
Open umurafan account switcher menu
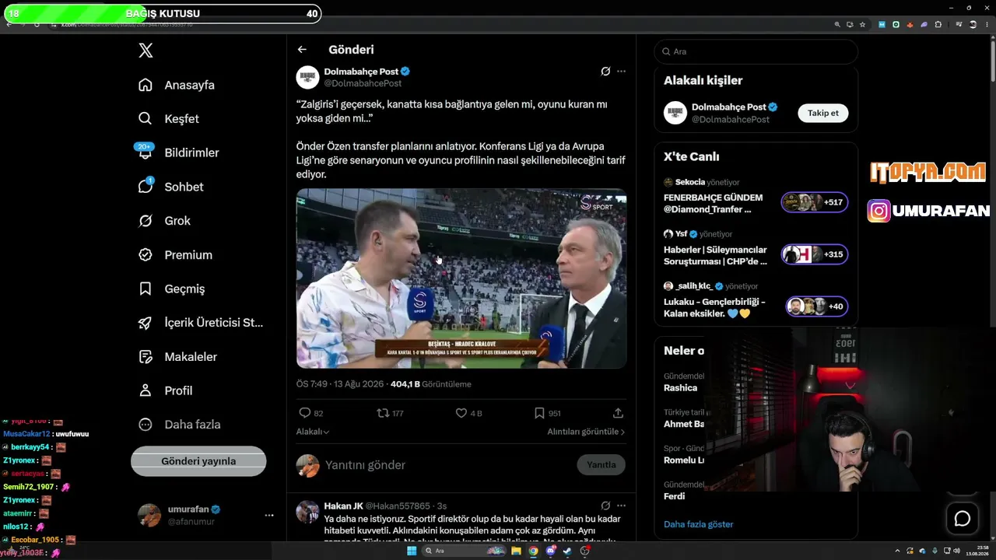(269, 515)
